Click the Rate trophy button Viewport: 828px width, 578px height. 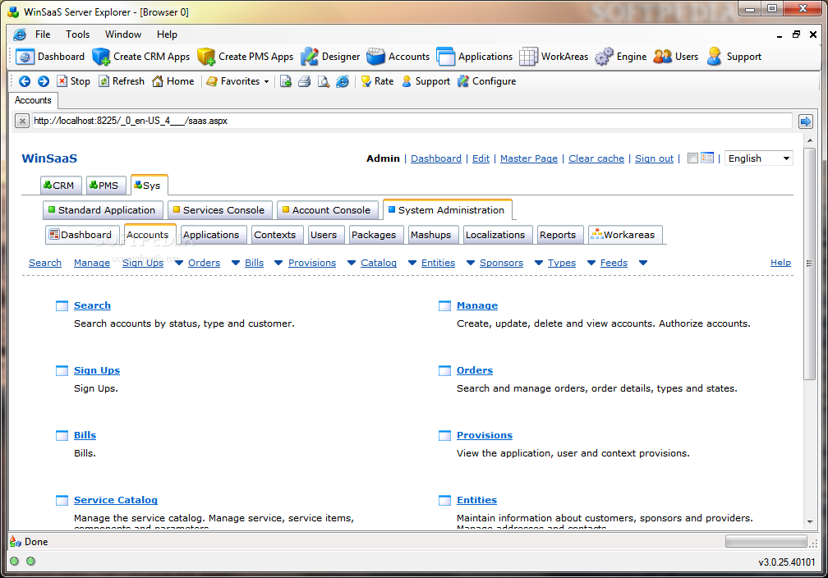[x=377, y=81]
